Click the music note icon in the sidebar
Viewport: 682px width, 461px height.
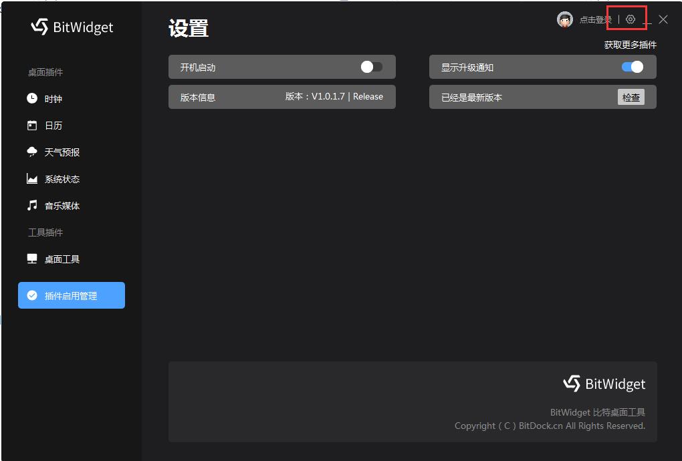[31, 205]
